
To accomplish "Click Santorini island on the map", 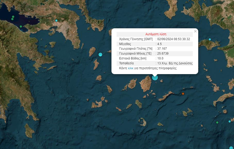I will click(142, 121).
